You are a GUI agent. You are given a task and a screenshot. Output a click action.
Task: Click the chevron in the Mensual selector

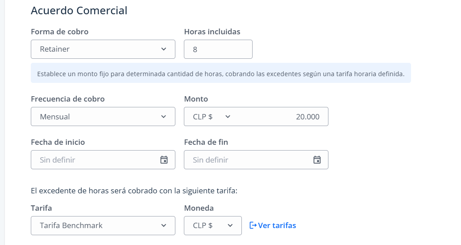pyautogui.click(x=164, y=116)
